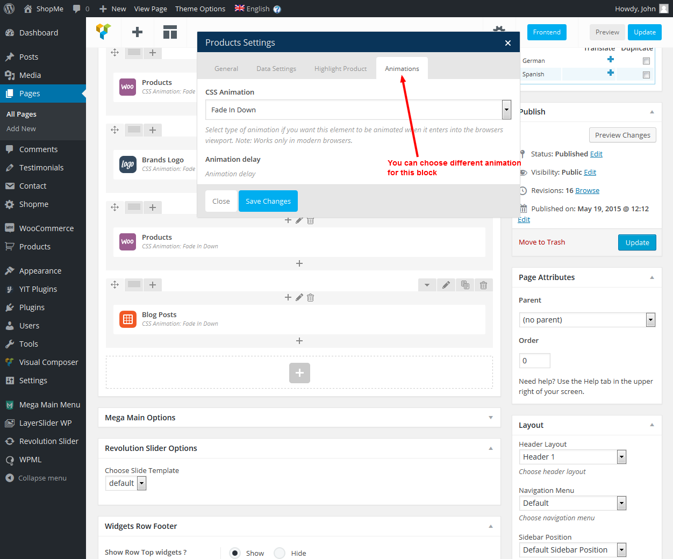Select the Hide radio for row top widgets
This screenshot has width=673, height=559.
pyautogui.click(x=280, y=553)
